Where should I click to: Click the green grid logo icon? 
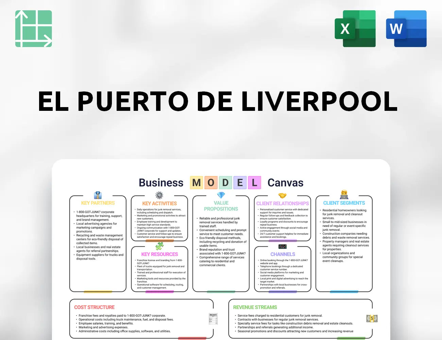34,29
